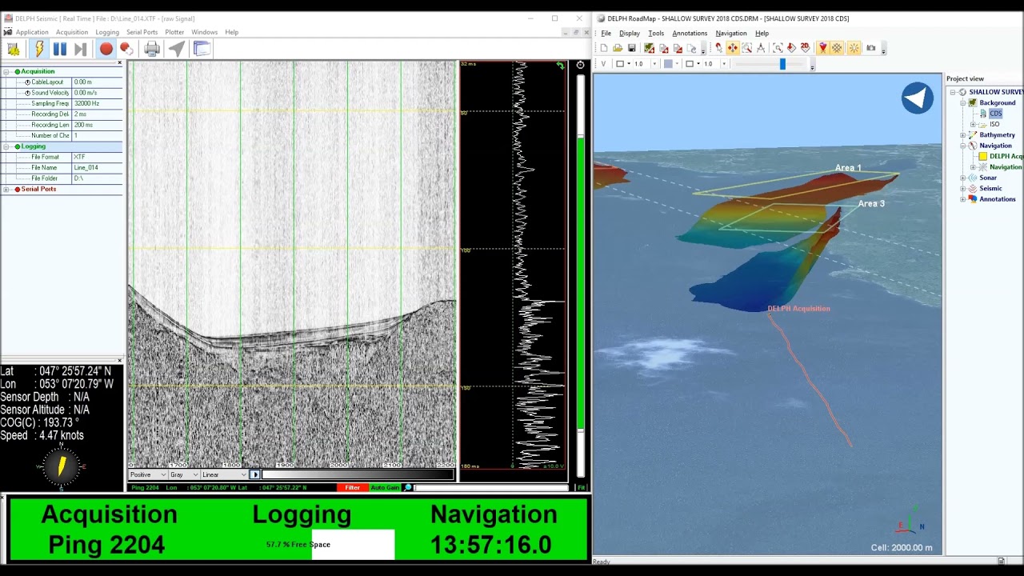1024x576 pixels.
Task: Click the lightning bolt acquisition icon in DELPH Seismic
Action: [38, 49]
